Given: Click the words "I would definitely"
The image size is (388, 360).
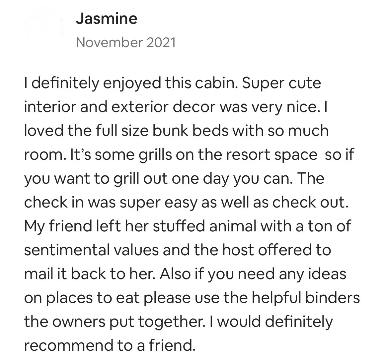Looking at the screenshot, I should click(271, 322).
